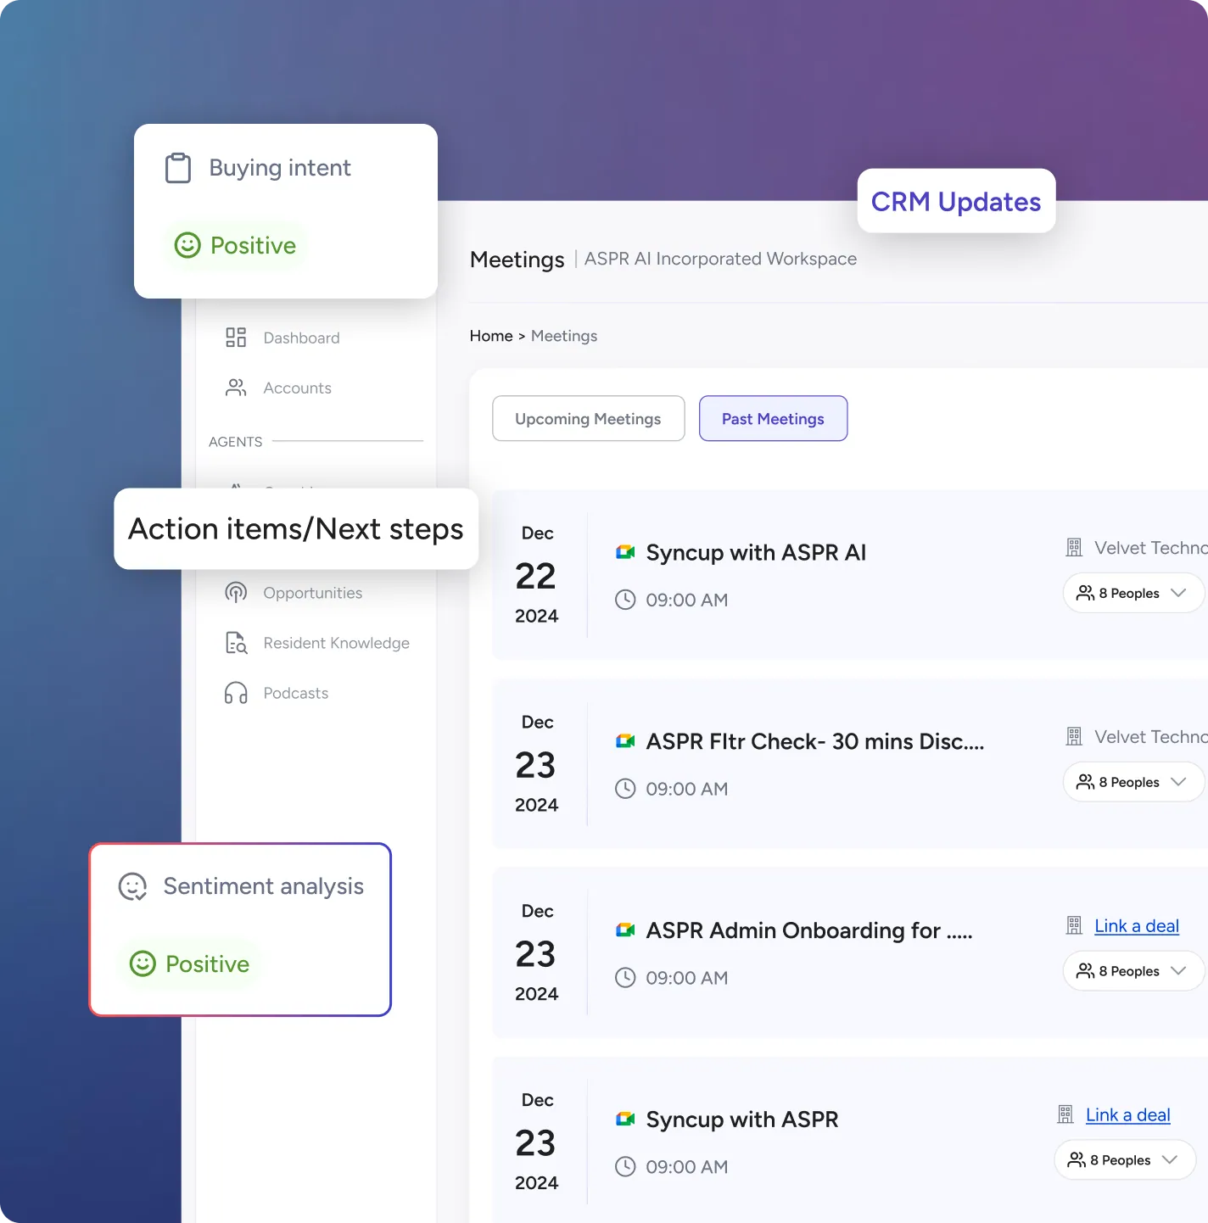Expand the 8 Peoples dropdown for Syncup with ASPR AI

[1133, 593]
